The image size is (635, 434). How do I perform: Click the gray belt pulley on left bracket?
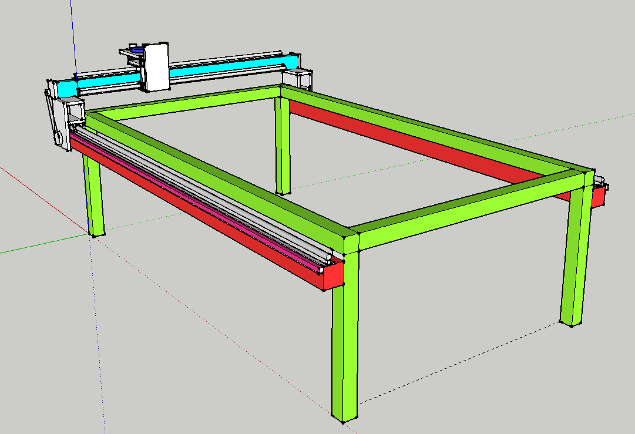tap(59, 140)
